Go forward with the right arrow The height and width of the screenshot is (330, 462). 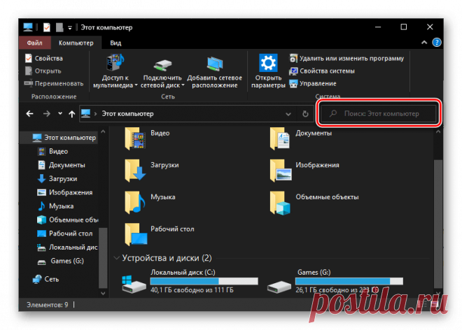(47, 114)
